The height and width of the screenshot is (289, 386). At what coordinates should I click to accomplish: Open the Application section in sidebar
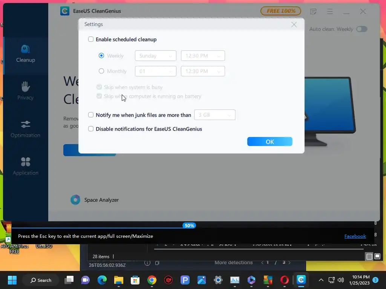pos(26,166)
